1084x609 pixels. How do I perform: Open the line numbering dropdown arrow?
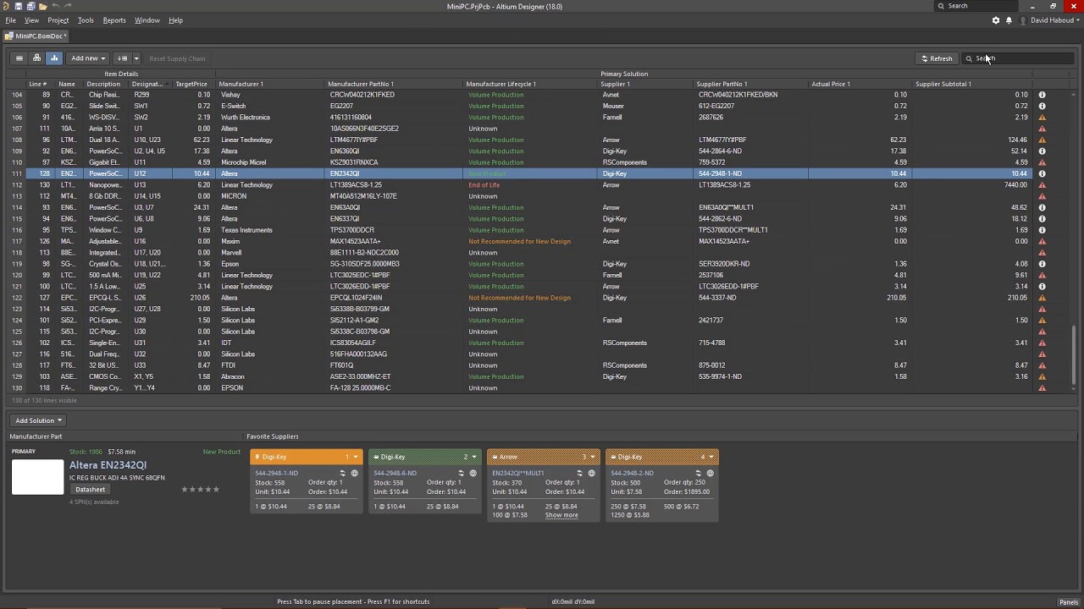coord(135,58)
